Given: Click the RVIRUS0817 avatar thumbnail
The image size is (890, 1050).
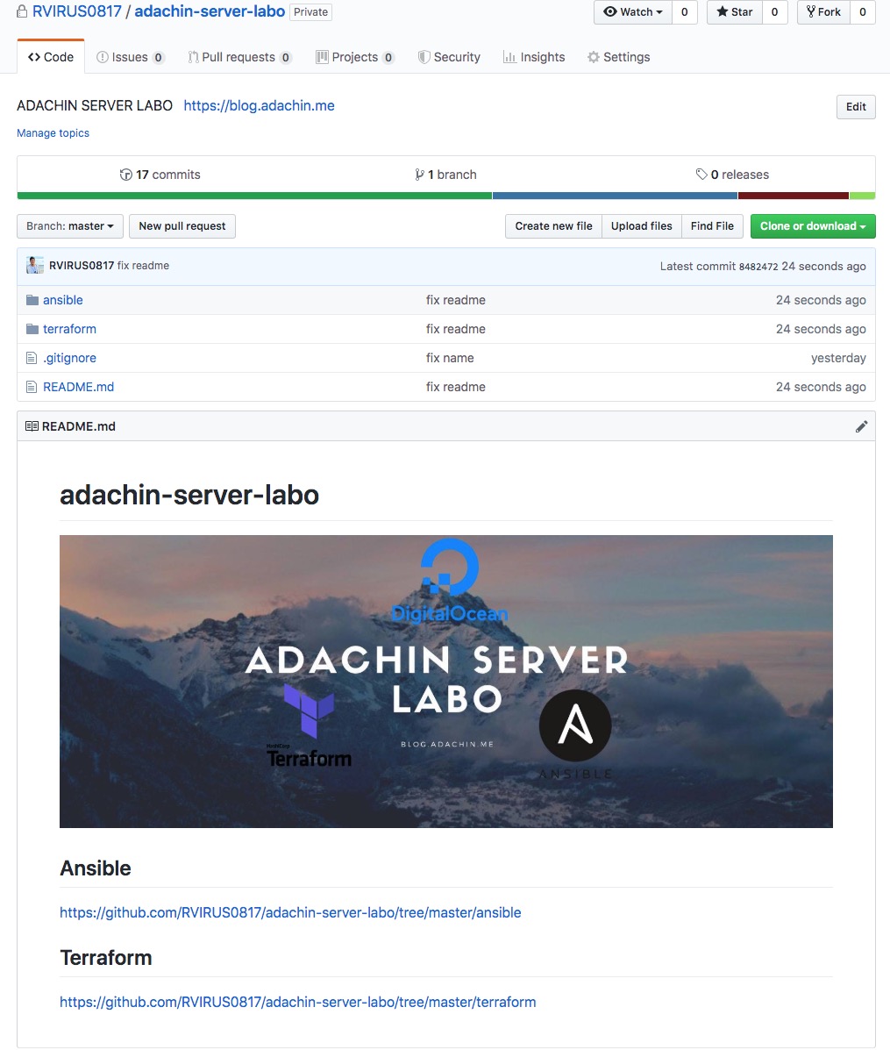Looking at the screenshot, I should click(x=35, y=266).
